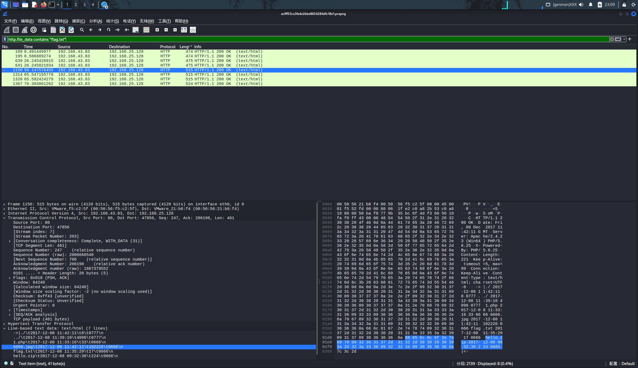Open the 统计(S) menu
This screenshot has width=638, height=368.
(x=112, y=21)
